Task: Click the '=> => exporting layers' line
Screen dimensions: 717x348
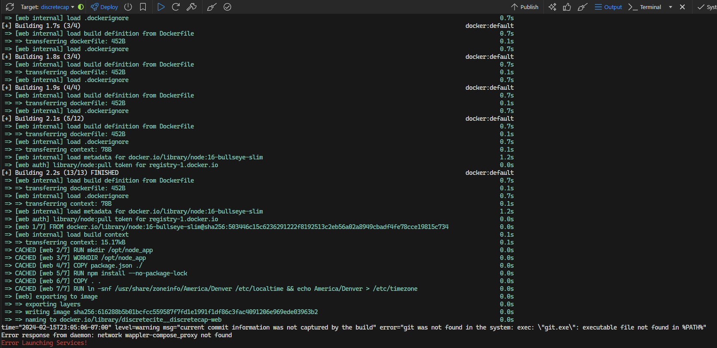Action: [43, 304]
